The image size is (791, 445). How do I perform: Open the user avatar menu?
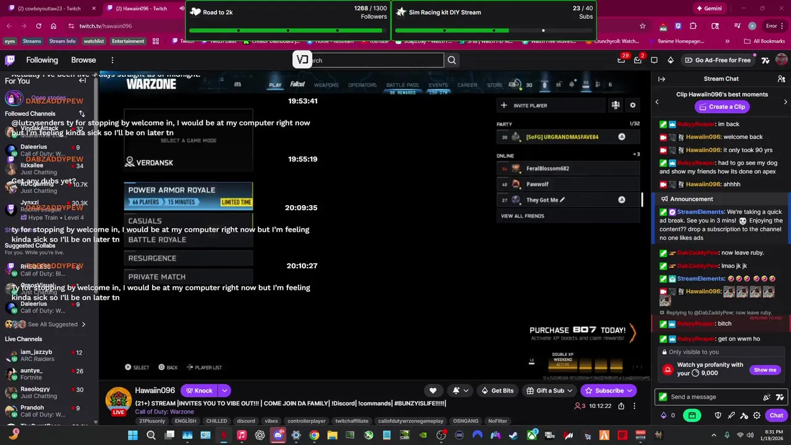(x=781, y=60)
